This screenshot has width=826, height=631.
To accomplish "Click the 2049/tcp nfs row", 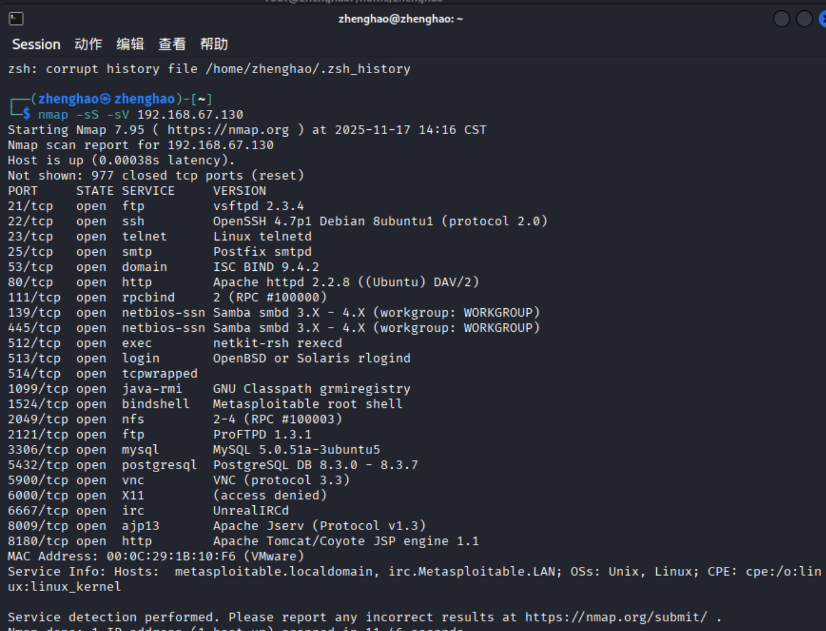I will pos(175,419).
